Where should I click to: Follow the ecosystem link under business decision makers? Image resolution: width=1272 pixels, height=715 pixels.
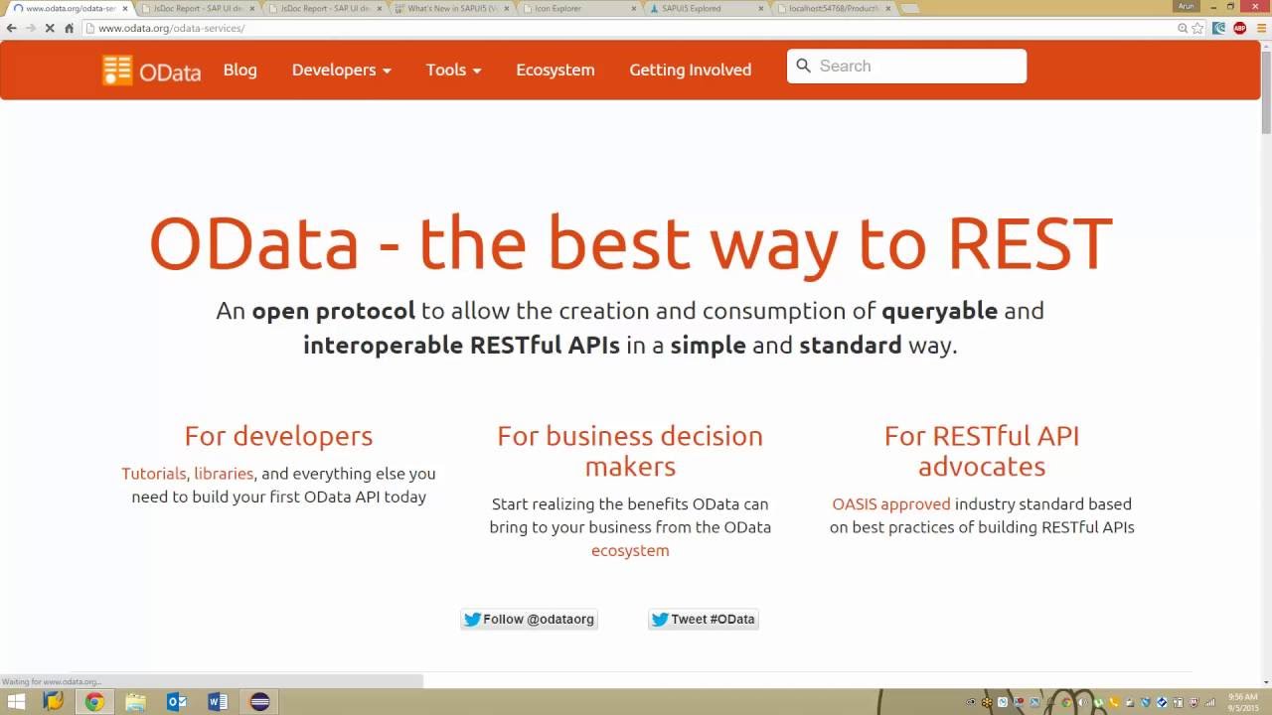coord(630,550)
